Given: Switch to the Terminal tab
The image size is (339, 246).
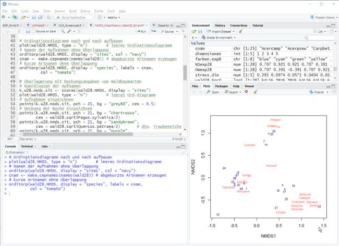Looking at the screenshot, I should [27, 146].
